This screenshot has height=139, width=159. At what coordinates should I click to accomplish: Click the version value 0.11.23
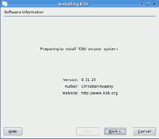pos(88,80)
